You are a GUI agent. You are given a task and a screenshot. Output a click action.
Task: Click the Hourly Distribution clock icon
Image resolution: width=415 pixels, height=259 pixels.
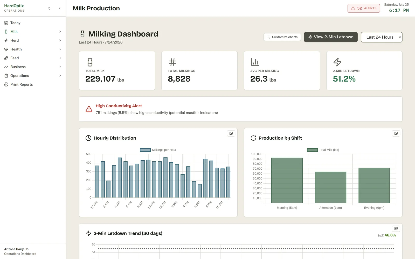point(88,138)
